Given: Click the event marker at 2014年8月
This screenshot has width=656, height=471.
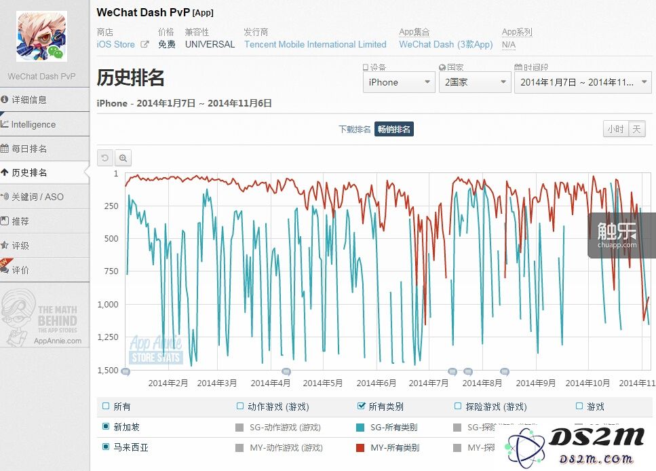Looking at the screenshot, I should pos(468,371).
